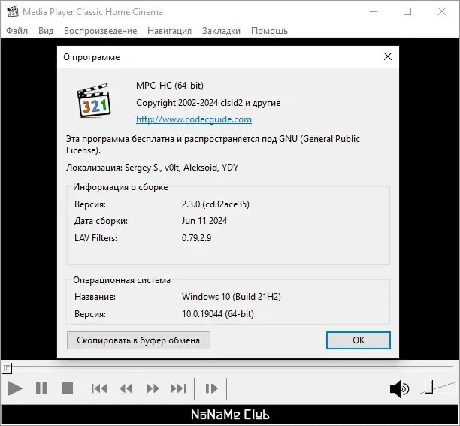Click the fast-forward (increase speed) icon
This screenshot has height=426, width=460.
click(153, 388)
